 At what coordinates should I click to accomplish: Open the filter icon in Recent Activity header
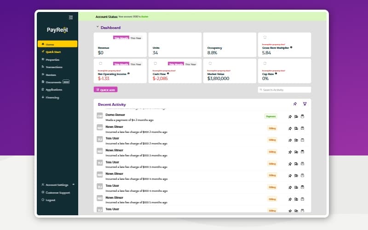(305, 104)
